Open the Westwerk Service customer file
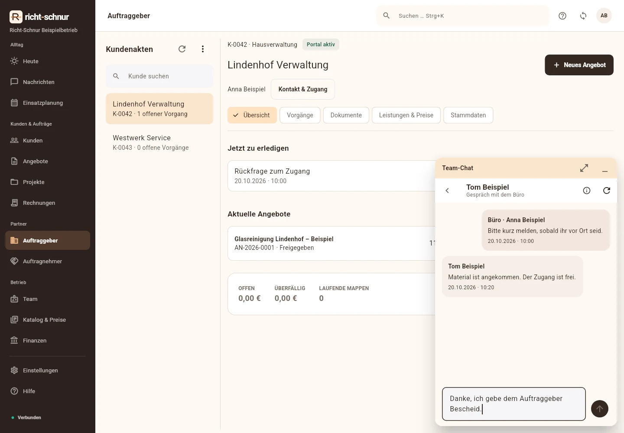The image size is (624, 433). click(x=159, y=142)
